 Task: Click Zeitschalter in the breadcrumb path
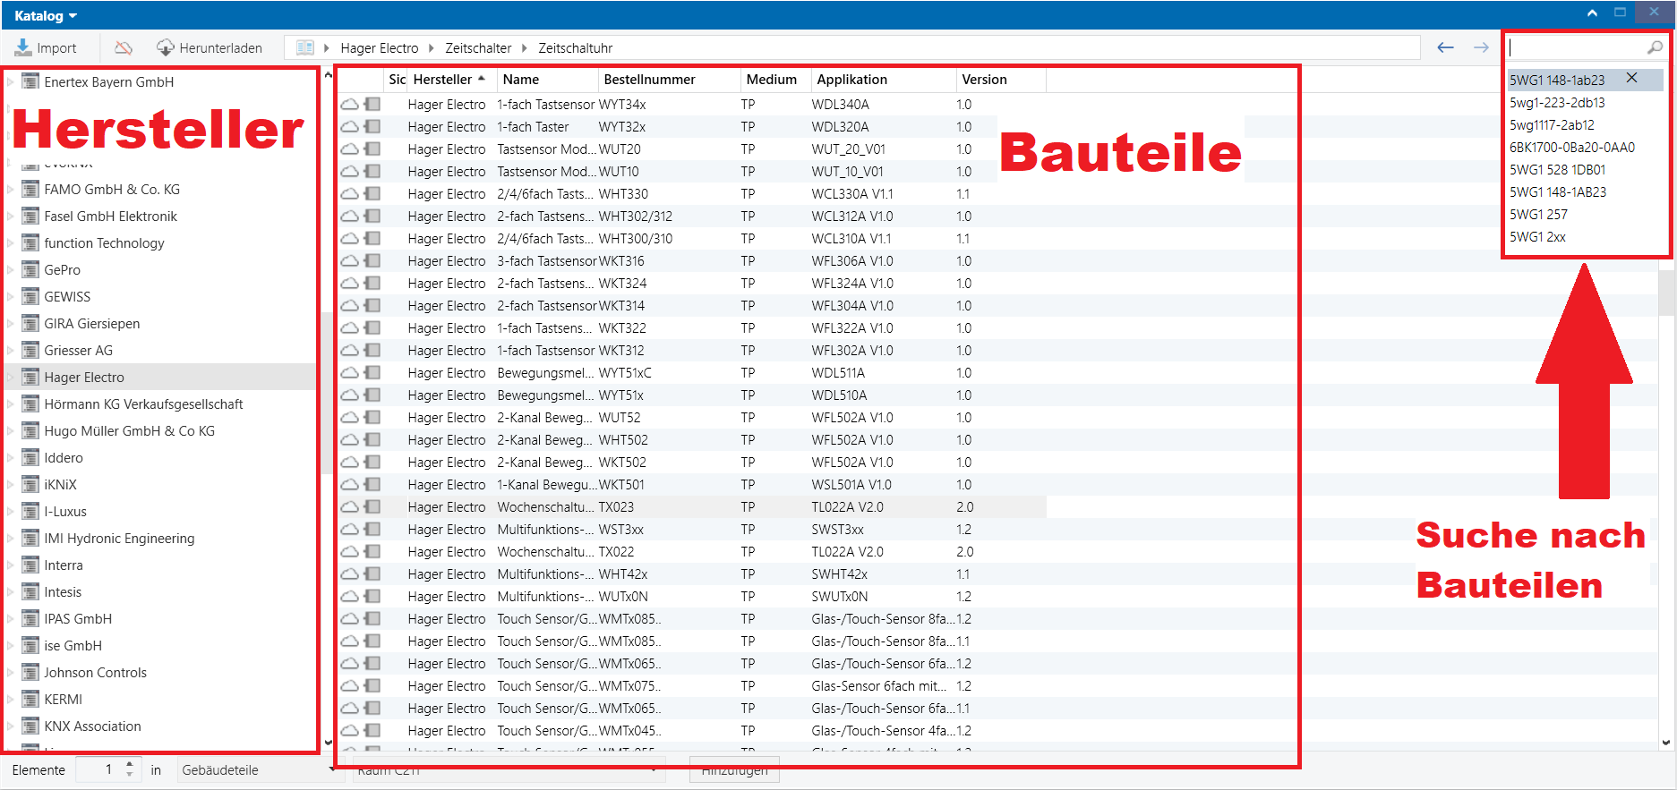click(478, 48)
